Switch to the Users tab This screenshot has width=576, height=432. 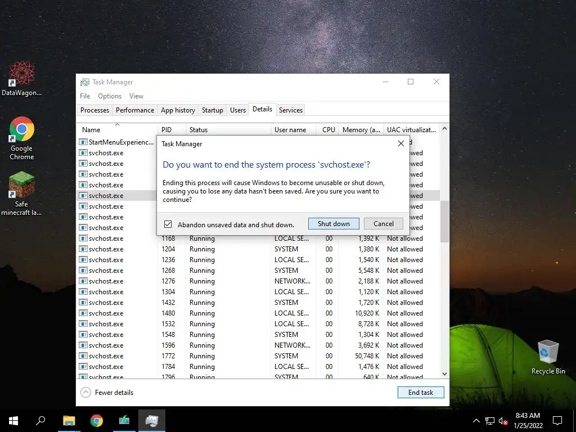[238, 110]
